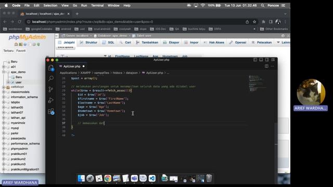
Task: Expand the mysql database node
Action: pyautogui.click(x=4, y=128)
